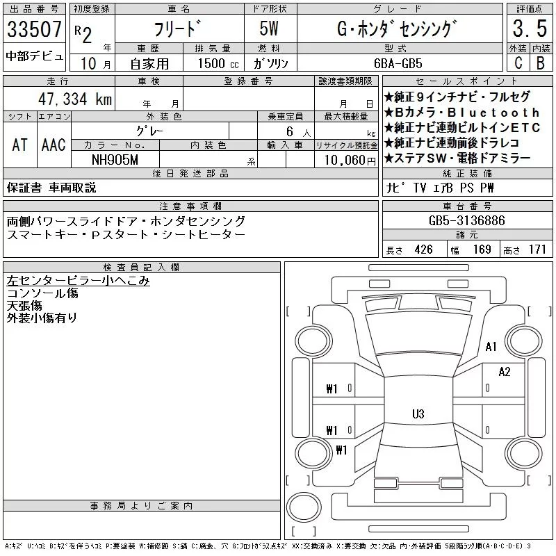Click the 注意事項欄 header

coord(190,206)
